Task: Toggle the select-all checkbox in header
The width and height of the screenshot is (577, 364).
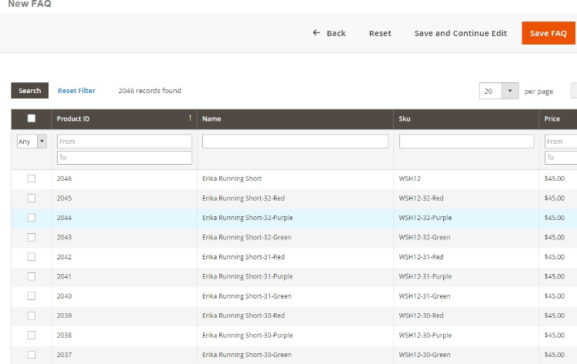Action: point(32,119)
